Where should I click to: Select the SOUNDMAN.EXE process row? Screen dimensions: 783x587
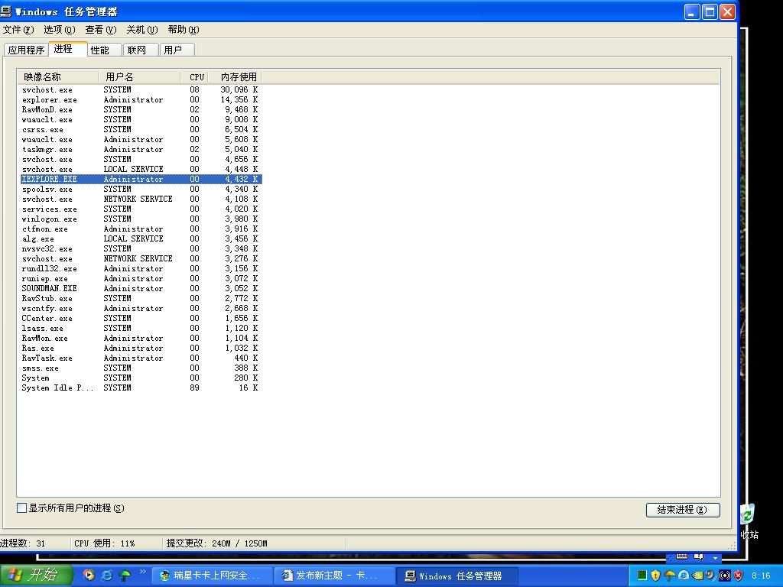click(141, 288)
